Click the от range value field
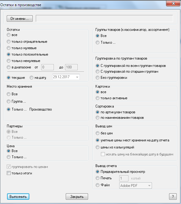Viewport: 181px width, 204px height. coord(47,67)
